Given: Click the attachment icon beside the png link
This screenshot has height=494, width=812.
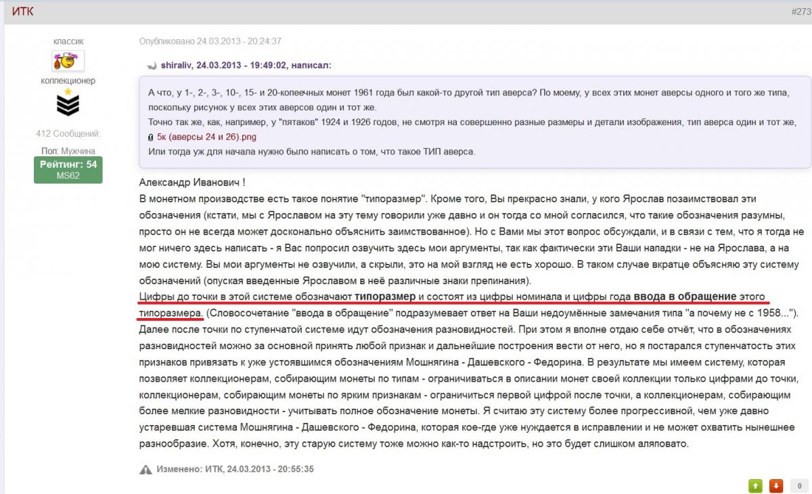Looking at the screenshot, I should pos(151,137).
